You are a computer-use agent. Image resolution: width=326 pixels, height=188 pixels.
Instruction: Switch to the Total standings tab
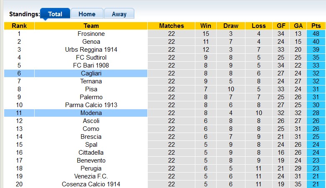click(55, 14)
